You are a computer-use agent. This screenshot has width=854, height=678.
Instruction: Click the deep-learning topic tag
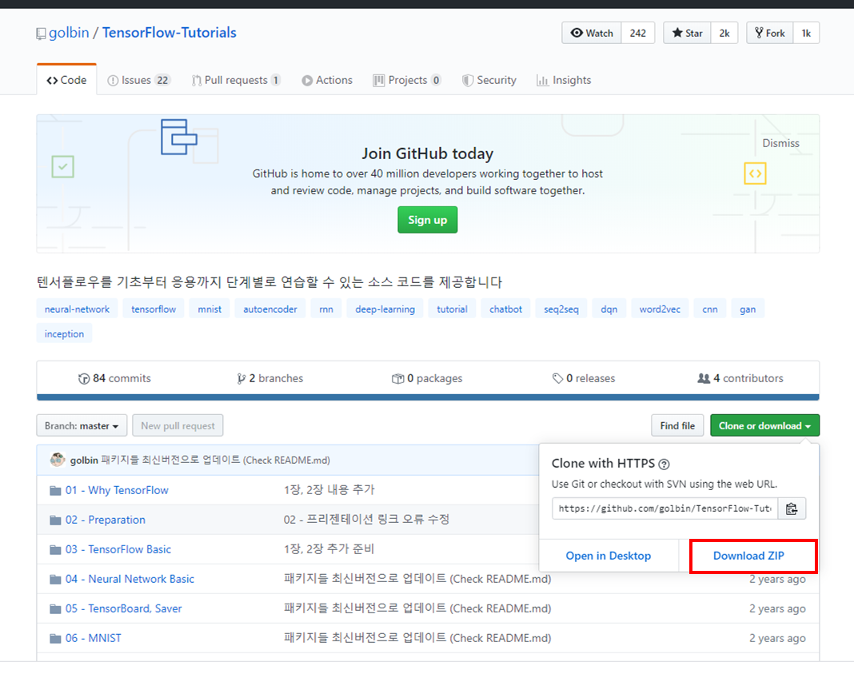[385, 309]
